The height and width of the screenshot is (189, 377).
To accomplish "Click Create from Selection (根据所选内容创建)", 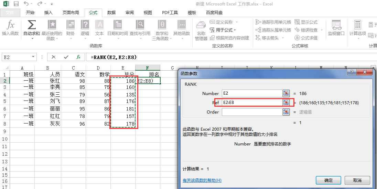I will (x=229, y=38).
